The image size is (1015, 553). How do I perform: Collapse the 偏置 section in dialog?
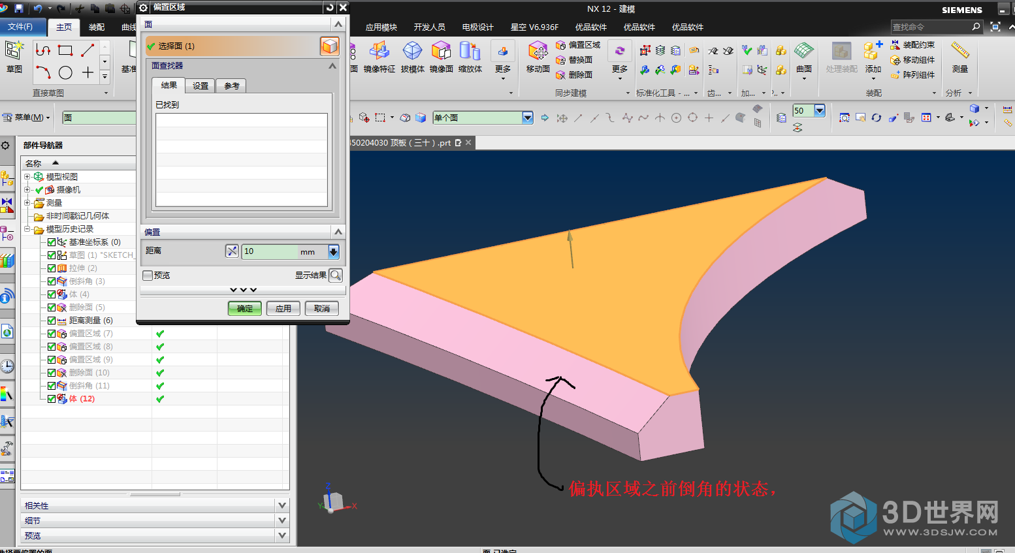338,232
